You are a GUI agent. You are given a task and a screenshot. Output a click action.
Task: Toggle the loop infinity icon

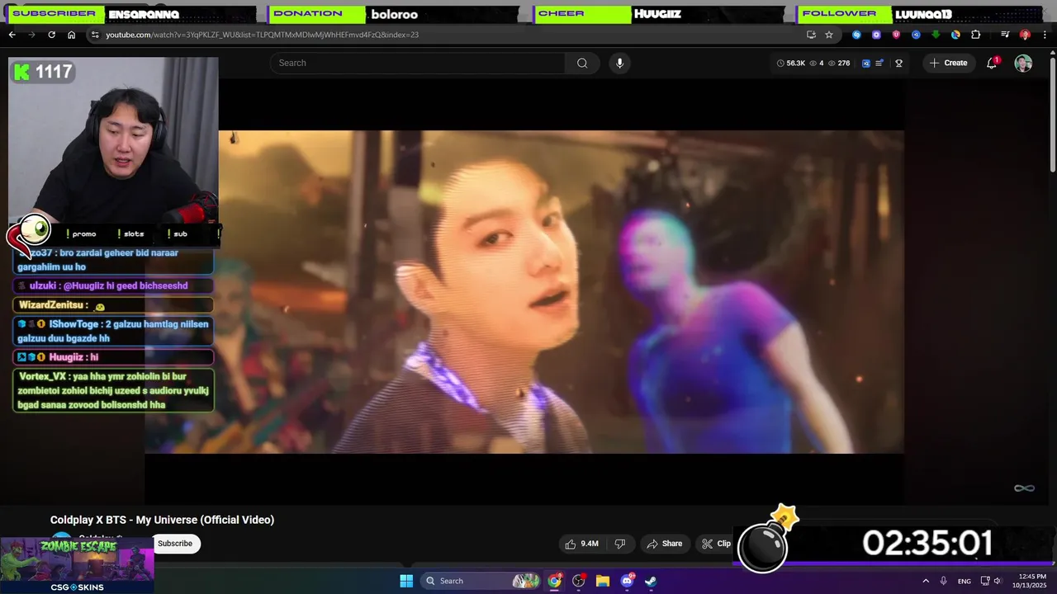(1024, 488)
